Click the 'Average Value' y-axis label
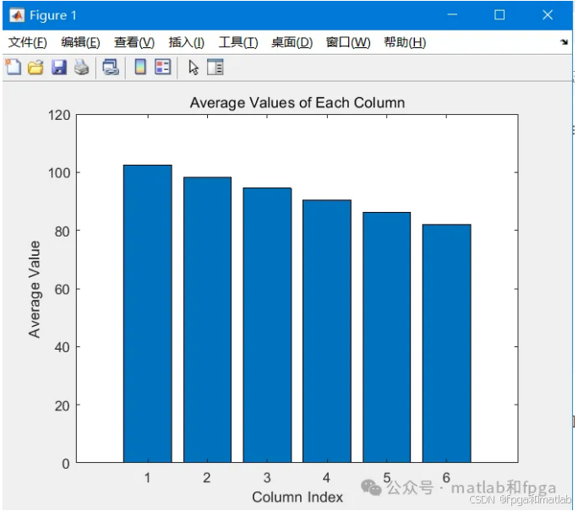Viewport: 578px width, 511px height. (x=35, y=289)
